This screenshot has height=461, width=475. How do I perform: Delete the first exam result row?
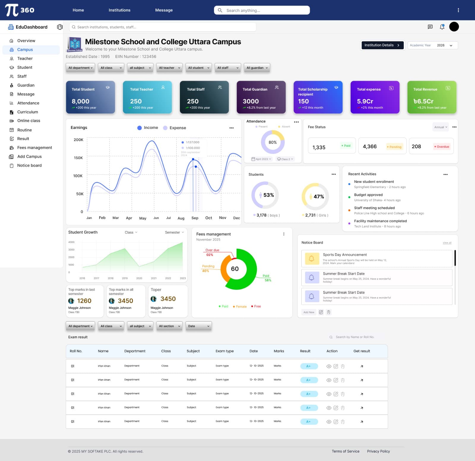[x=343, y=366]
